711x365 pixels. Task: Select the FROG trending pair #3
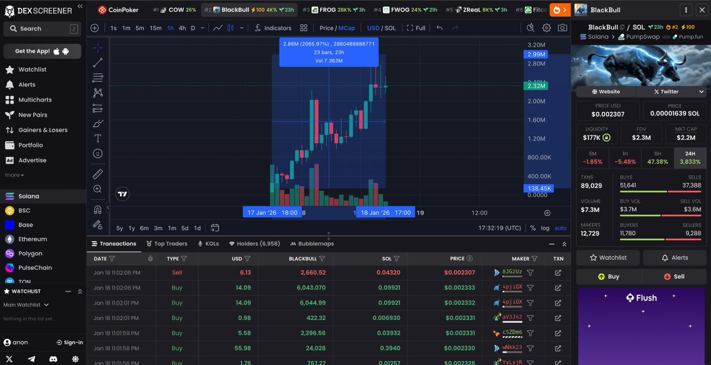[334, 10]
